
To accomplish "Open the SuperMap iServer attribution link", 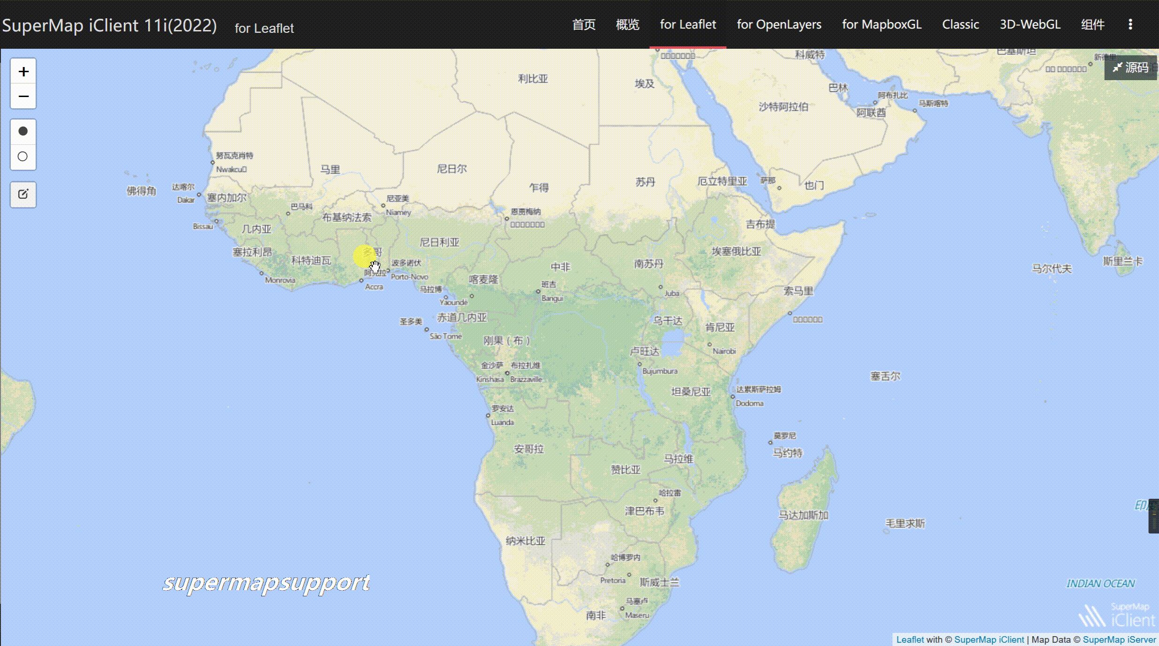I will point(1119,639).
